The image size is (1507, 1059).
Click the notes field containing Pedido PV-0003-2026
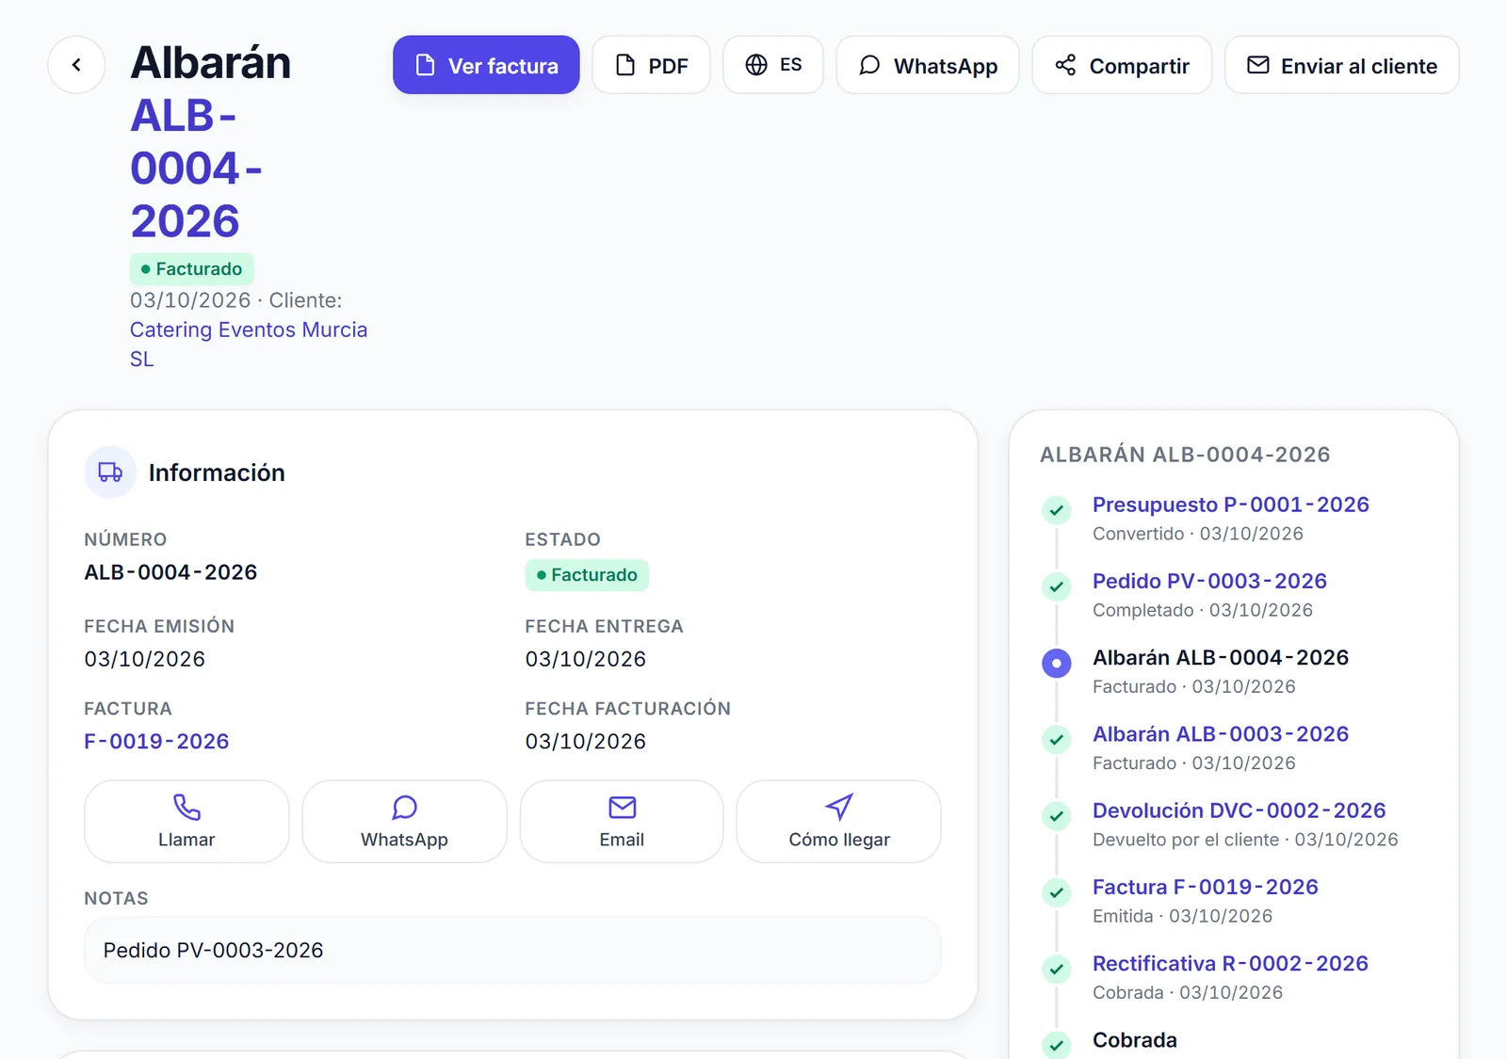(512, 951)
